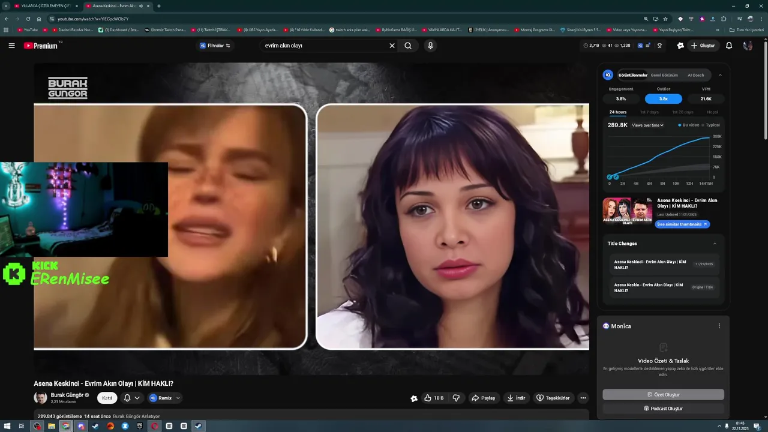This screenshot has width=768, height=432.
Task: Open a new browser tab
Action: point(158,6)
